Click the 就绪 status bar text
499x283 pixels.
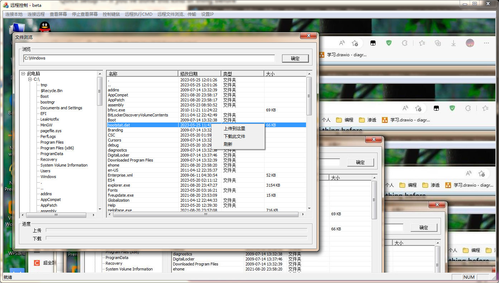point(8,277)
